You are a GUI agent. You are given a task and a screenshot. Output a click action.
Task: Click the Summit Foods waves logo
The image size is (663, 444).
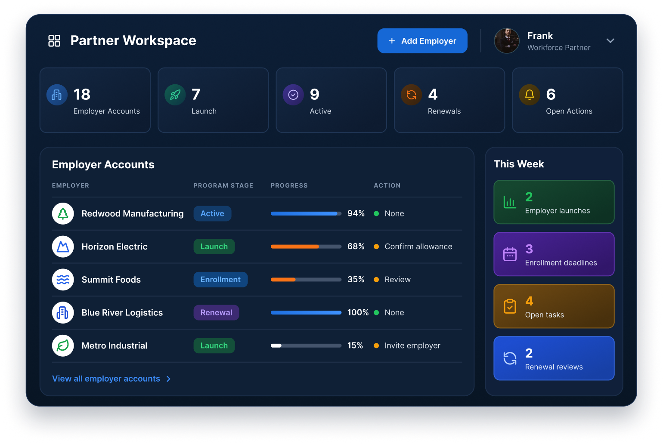click(63, 280)
